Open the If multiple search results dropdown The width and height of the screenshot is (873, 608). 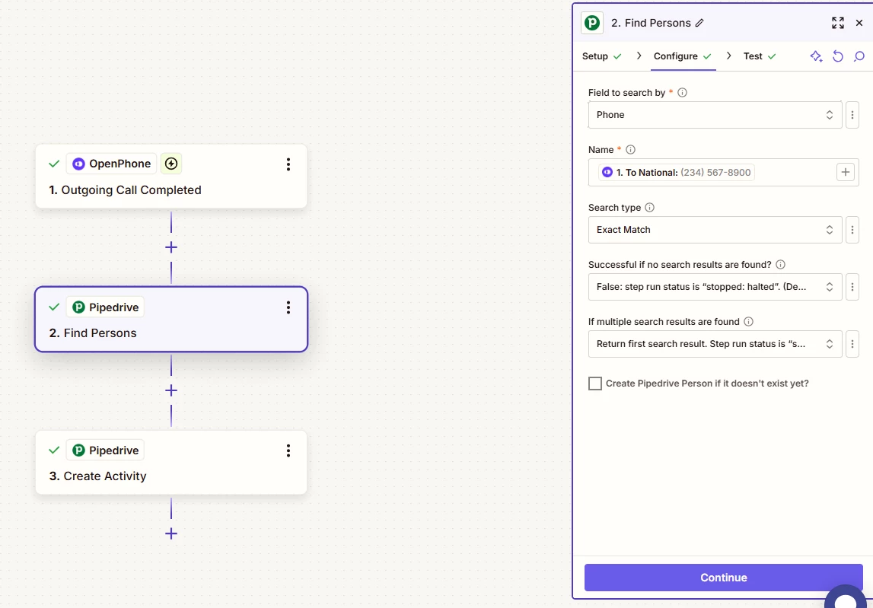(715, 344)
